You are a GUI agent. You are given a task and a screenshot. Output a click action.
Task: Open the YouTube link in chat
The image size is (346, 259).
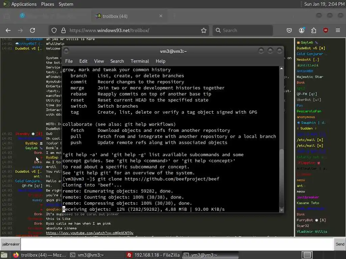pyautogui.click(x=90, y=233)
